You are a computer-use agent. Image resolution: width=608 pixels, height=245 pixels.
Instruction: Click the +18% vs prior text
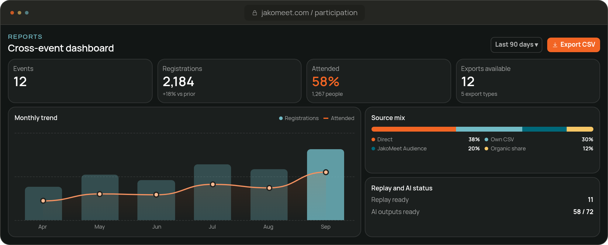click(x=179, y=94)
